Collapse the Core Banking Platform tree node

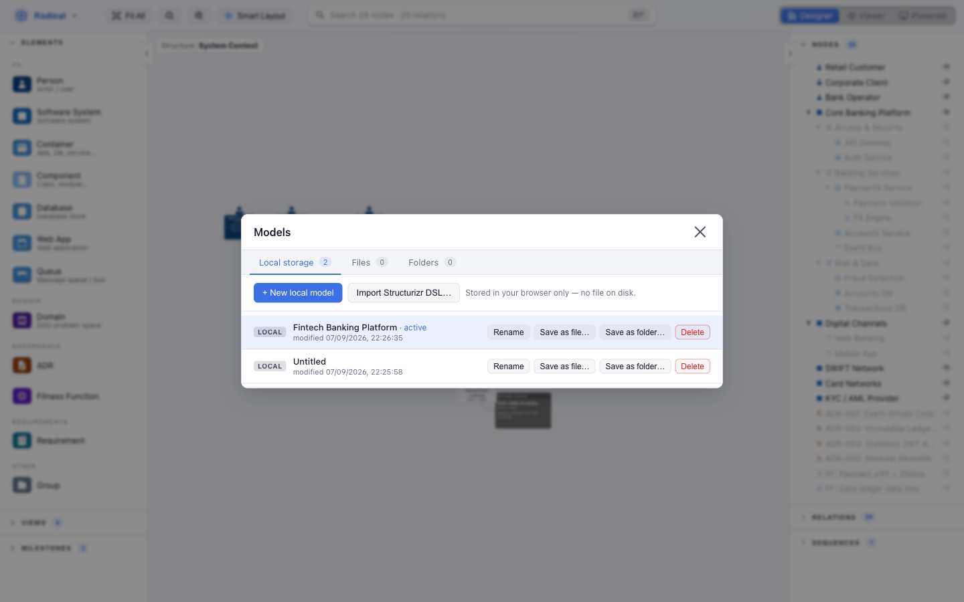(x=809, y=112)
